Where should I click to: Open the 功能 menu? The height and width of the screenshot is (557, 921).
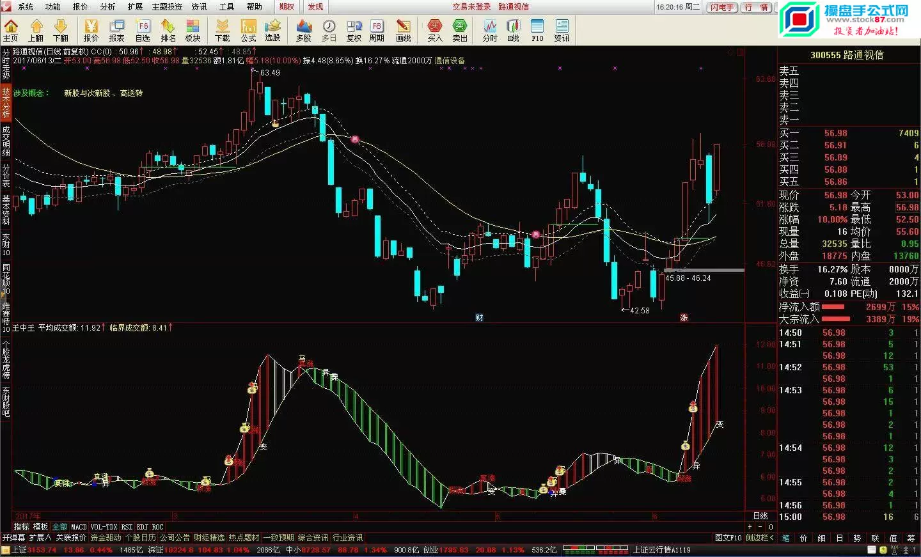(x=52, y=6)
